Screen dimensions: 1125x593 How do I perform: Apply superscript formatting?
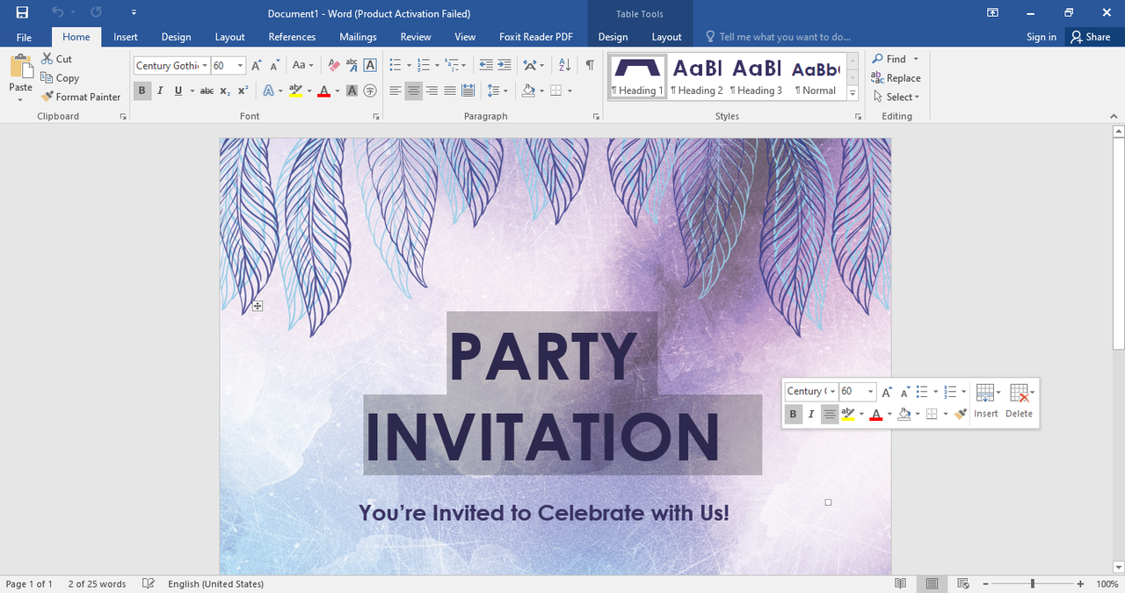click(x=243, y=90)
